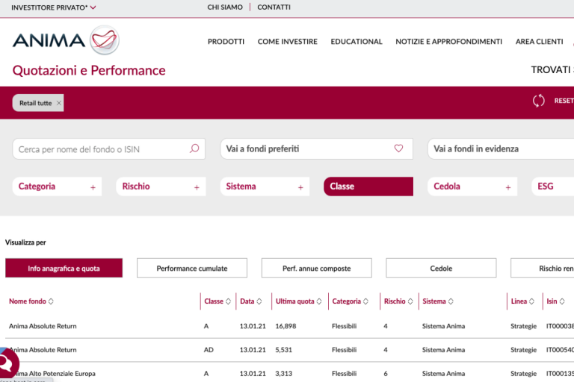The width and height of the screenshot is (574, 382).
Task: Sort by Ultima quota arrows
Action: pyautogui.click(x=319, y=301)
